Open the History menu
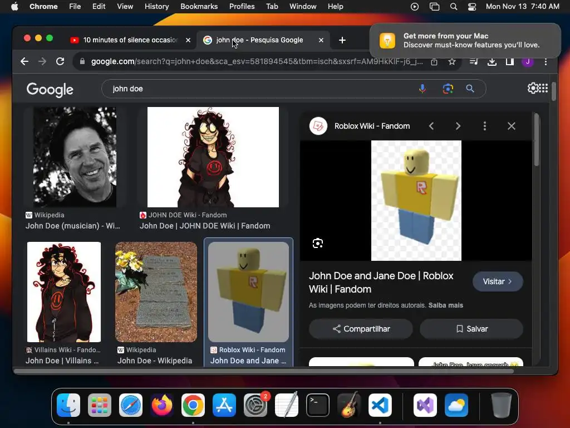Screen dimensions: 570x428 (156, 7)
